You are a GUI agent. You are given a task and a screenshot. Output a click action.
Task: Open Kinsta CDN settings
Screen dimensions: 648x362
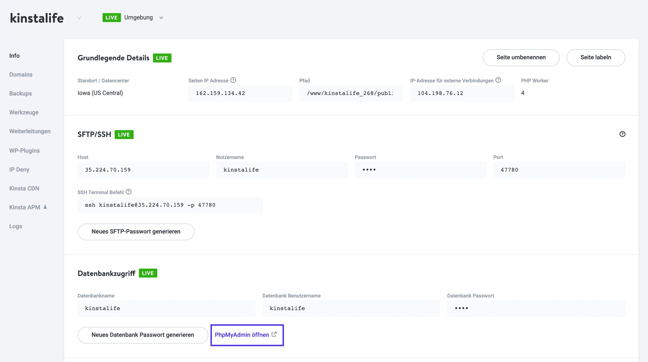pos(24,188)
